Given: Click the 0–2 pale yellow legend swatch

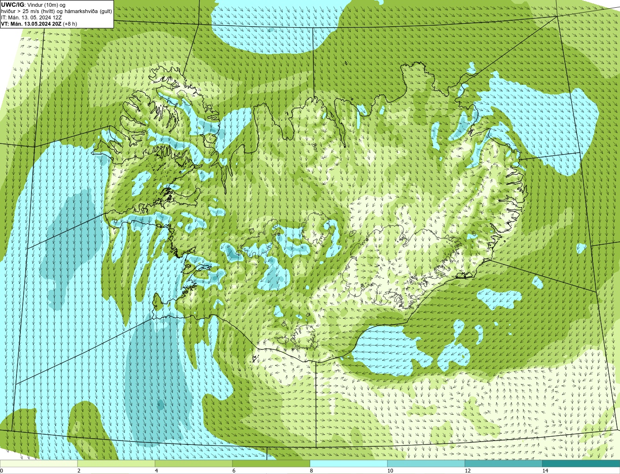Looking at the screenshot, I should point(39,463).
